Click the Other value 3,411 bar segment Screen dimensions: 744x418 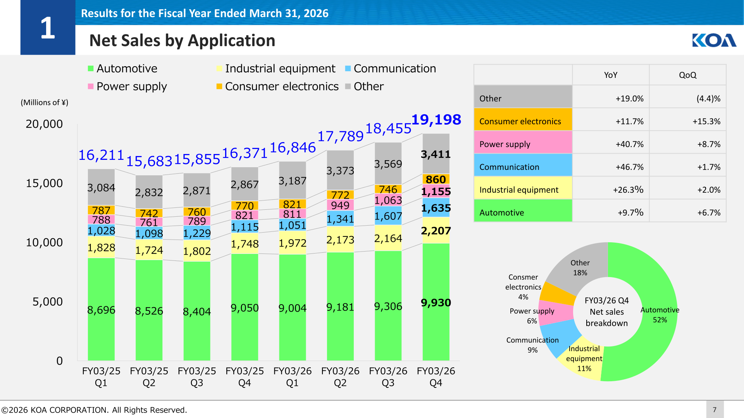coord(436,154)
